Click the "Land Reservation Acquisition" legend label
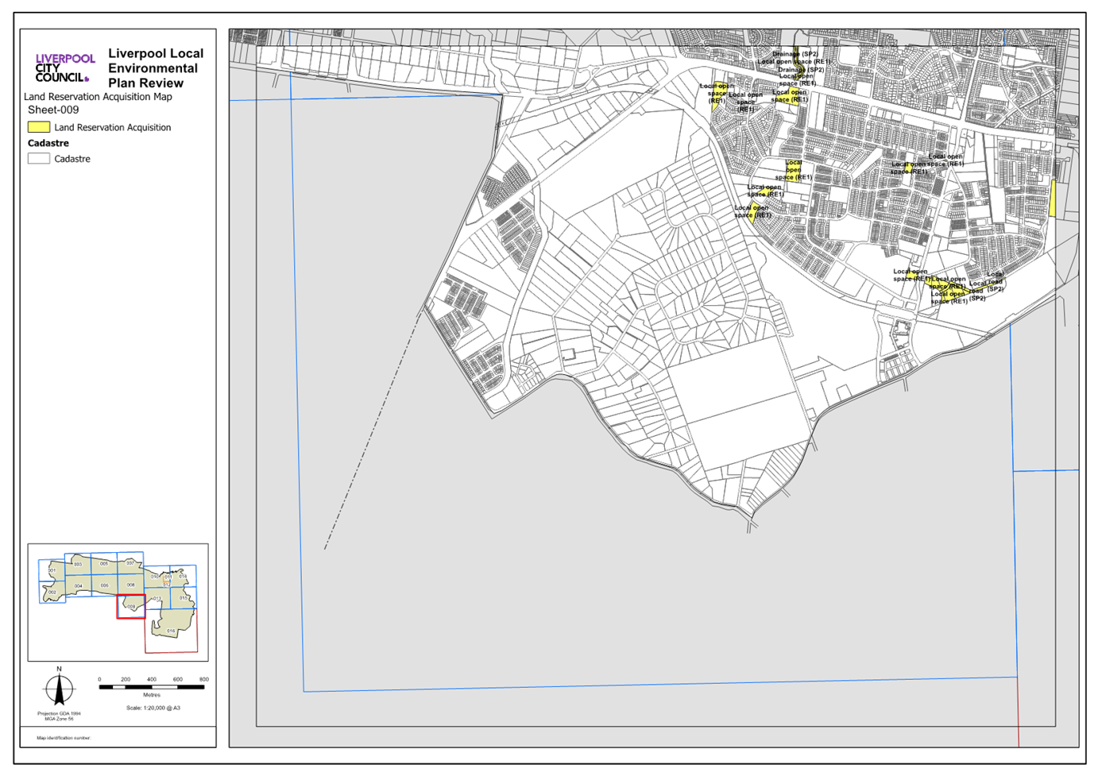 (112, 128)
